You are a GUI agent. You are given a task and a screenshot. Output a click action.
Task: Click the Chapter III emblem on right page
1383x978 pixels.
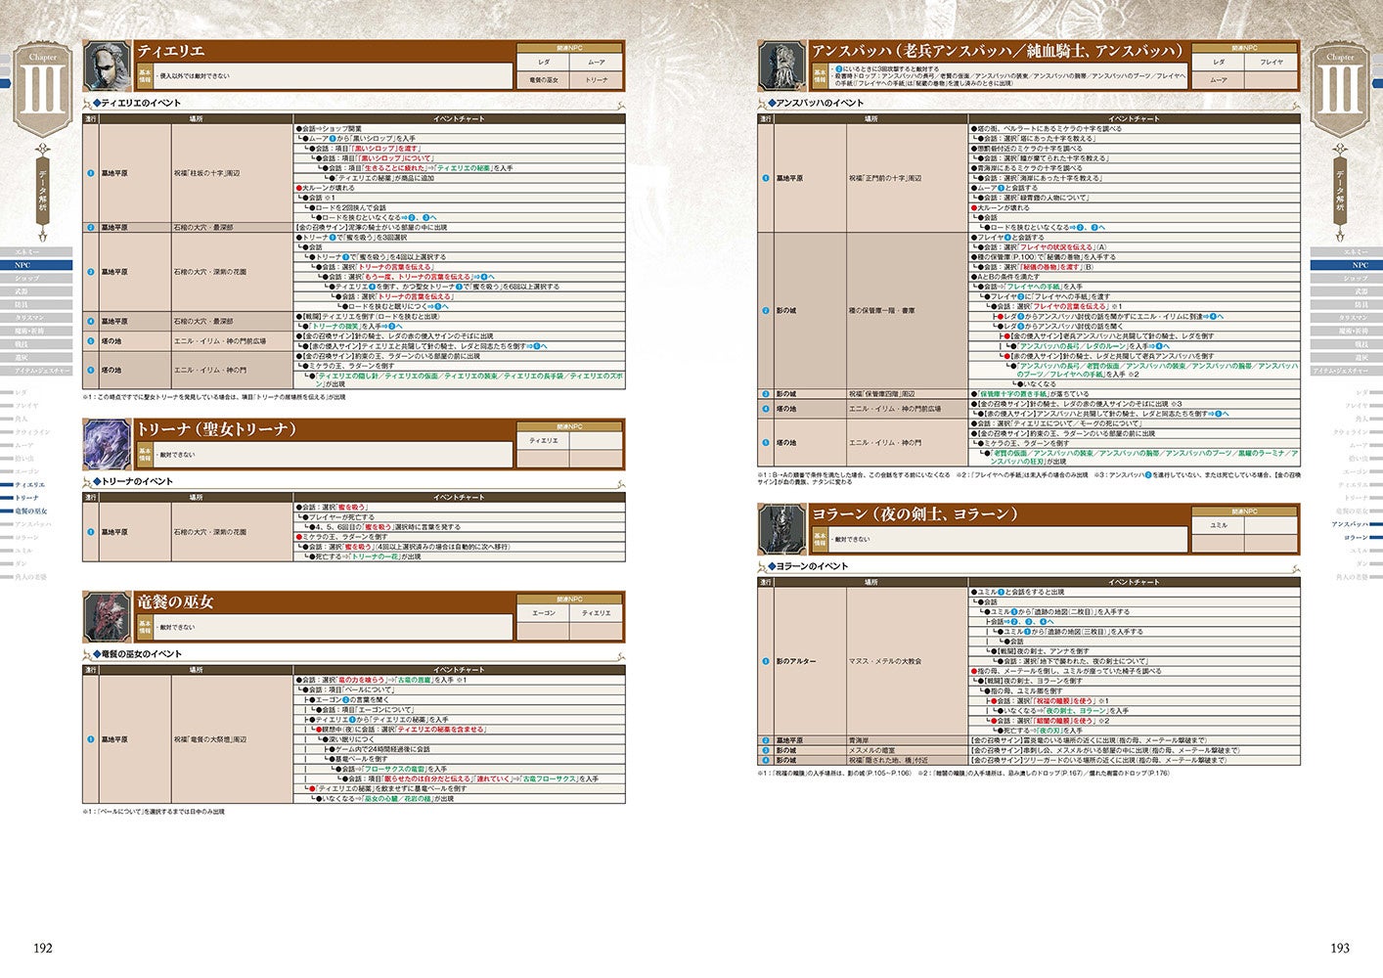point(1340,88)
